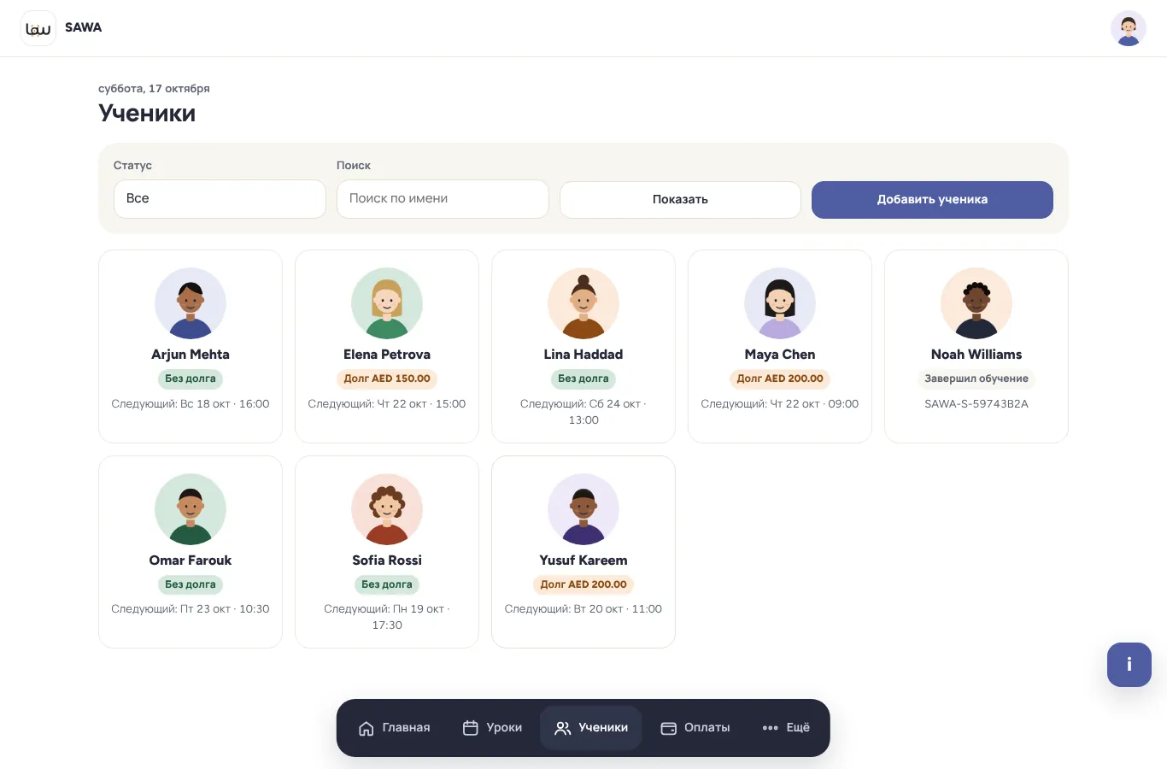This screenshot has width=1167, height=769.
Task: Open the Ещё menu tab
Action: [x=786, y=728]
